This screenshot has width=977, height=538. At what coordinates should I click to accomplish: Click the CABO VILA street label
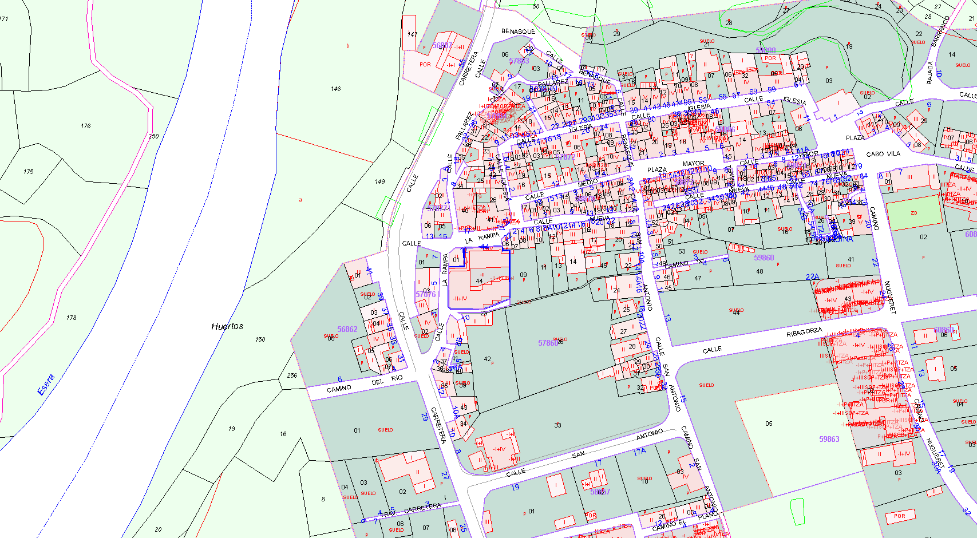883,154
